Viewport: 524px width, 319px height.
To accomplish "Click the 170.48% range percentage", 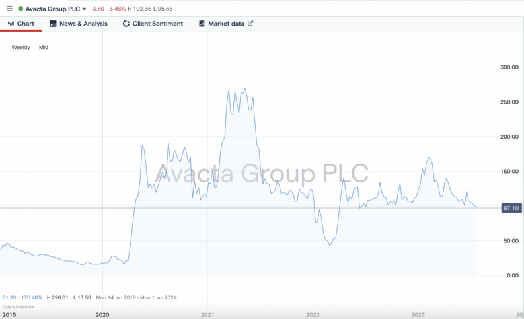I will 32,297.
